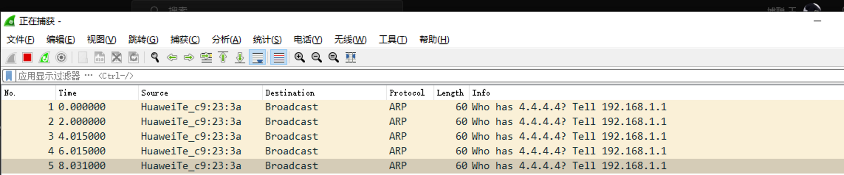Image resolution: width=844 pixels, height=175 pixels.
Task: Open the 视图(V) menu
Action: coord(102,39)
